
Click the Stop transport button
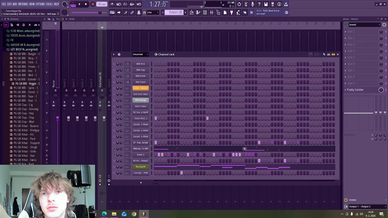tap(86, 4)
